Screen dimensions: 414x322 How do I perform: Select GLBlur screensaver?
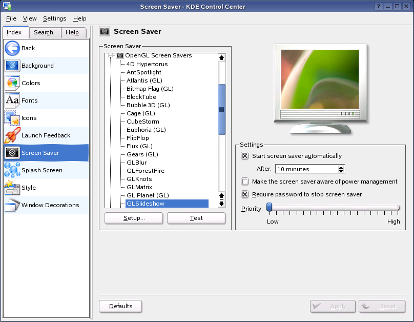[x=136, y=163]
